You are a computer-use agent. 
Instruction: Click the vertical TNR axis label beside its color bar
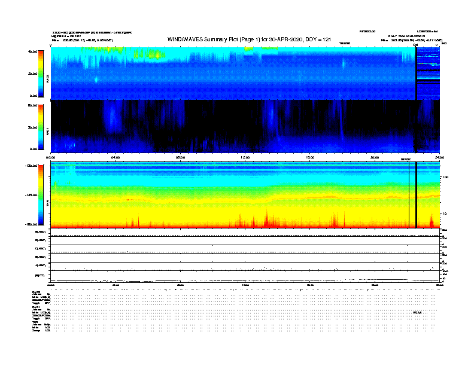point(47,203)
